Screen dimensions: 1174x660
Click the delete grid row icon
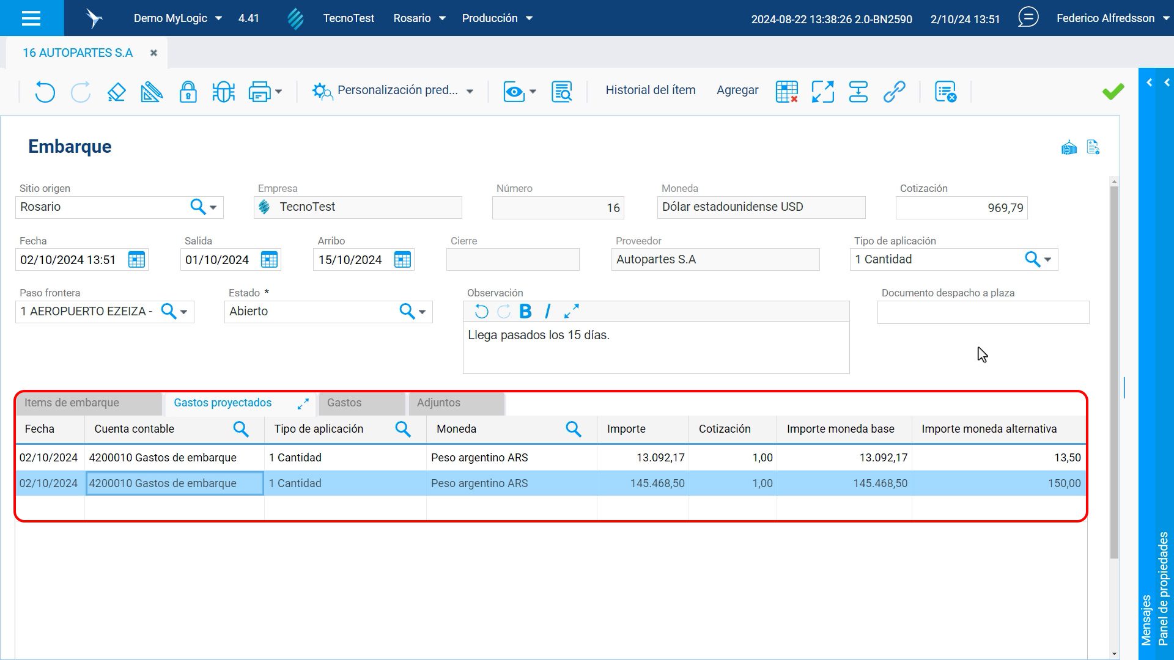786,92
